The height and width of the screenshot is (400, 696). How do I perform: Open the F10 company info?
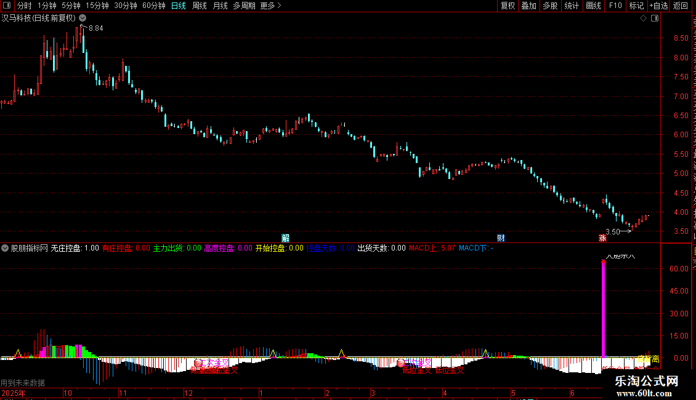[x=615, y=6]
